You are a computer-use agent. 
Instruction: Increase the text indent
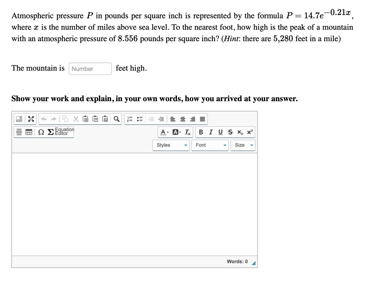161,119
